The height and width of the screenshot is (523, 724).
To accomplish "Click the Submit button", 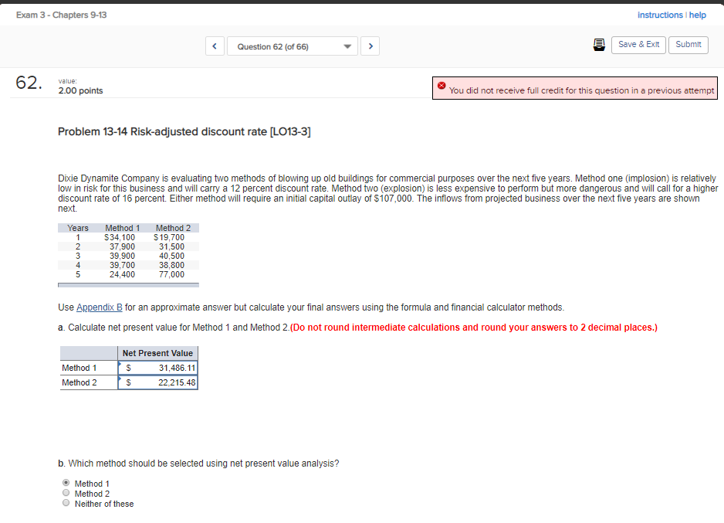I will tap(688, 45).
